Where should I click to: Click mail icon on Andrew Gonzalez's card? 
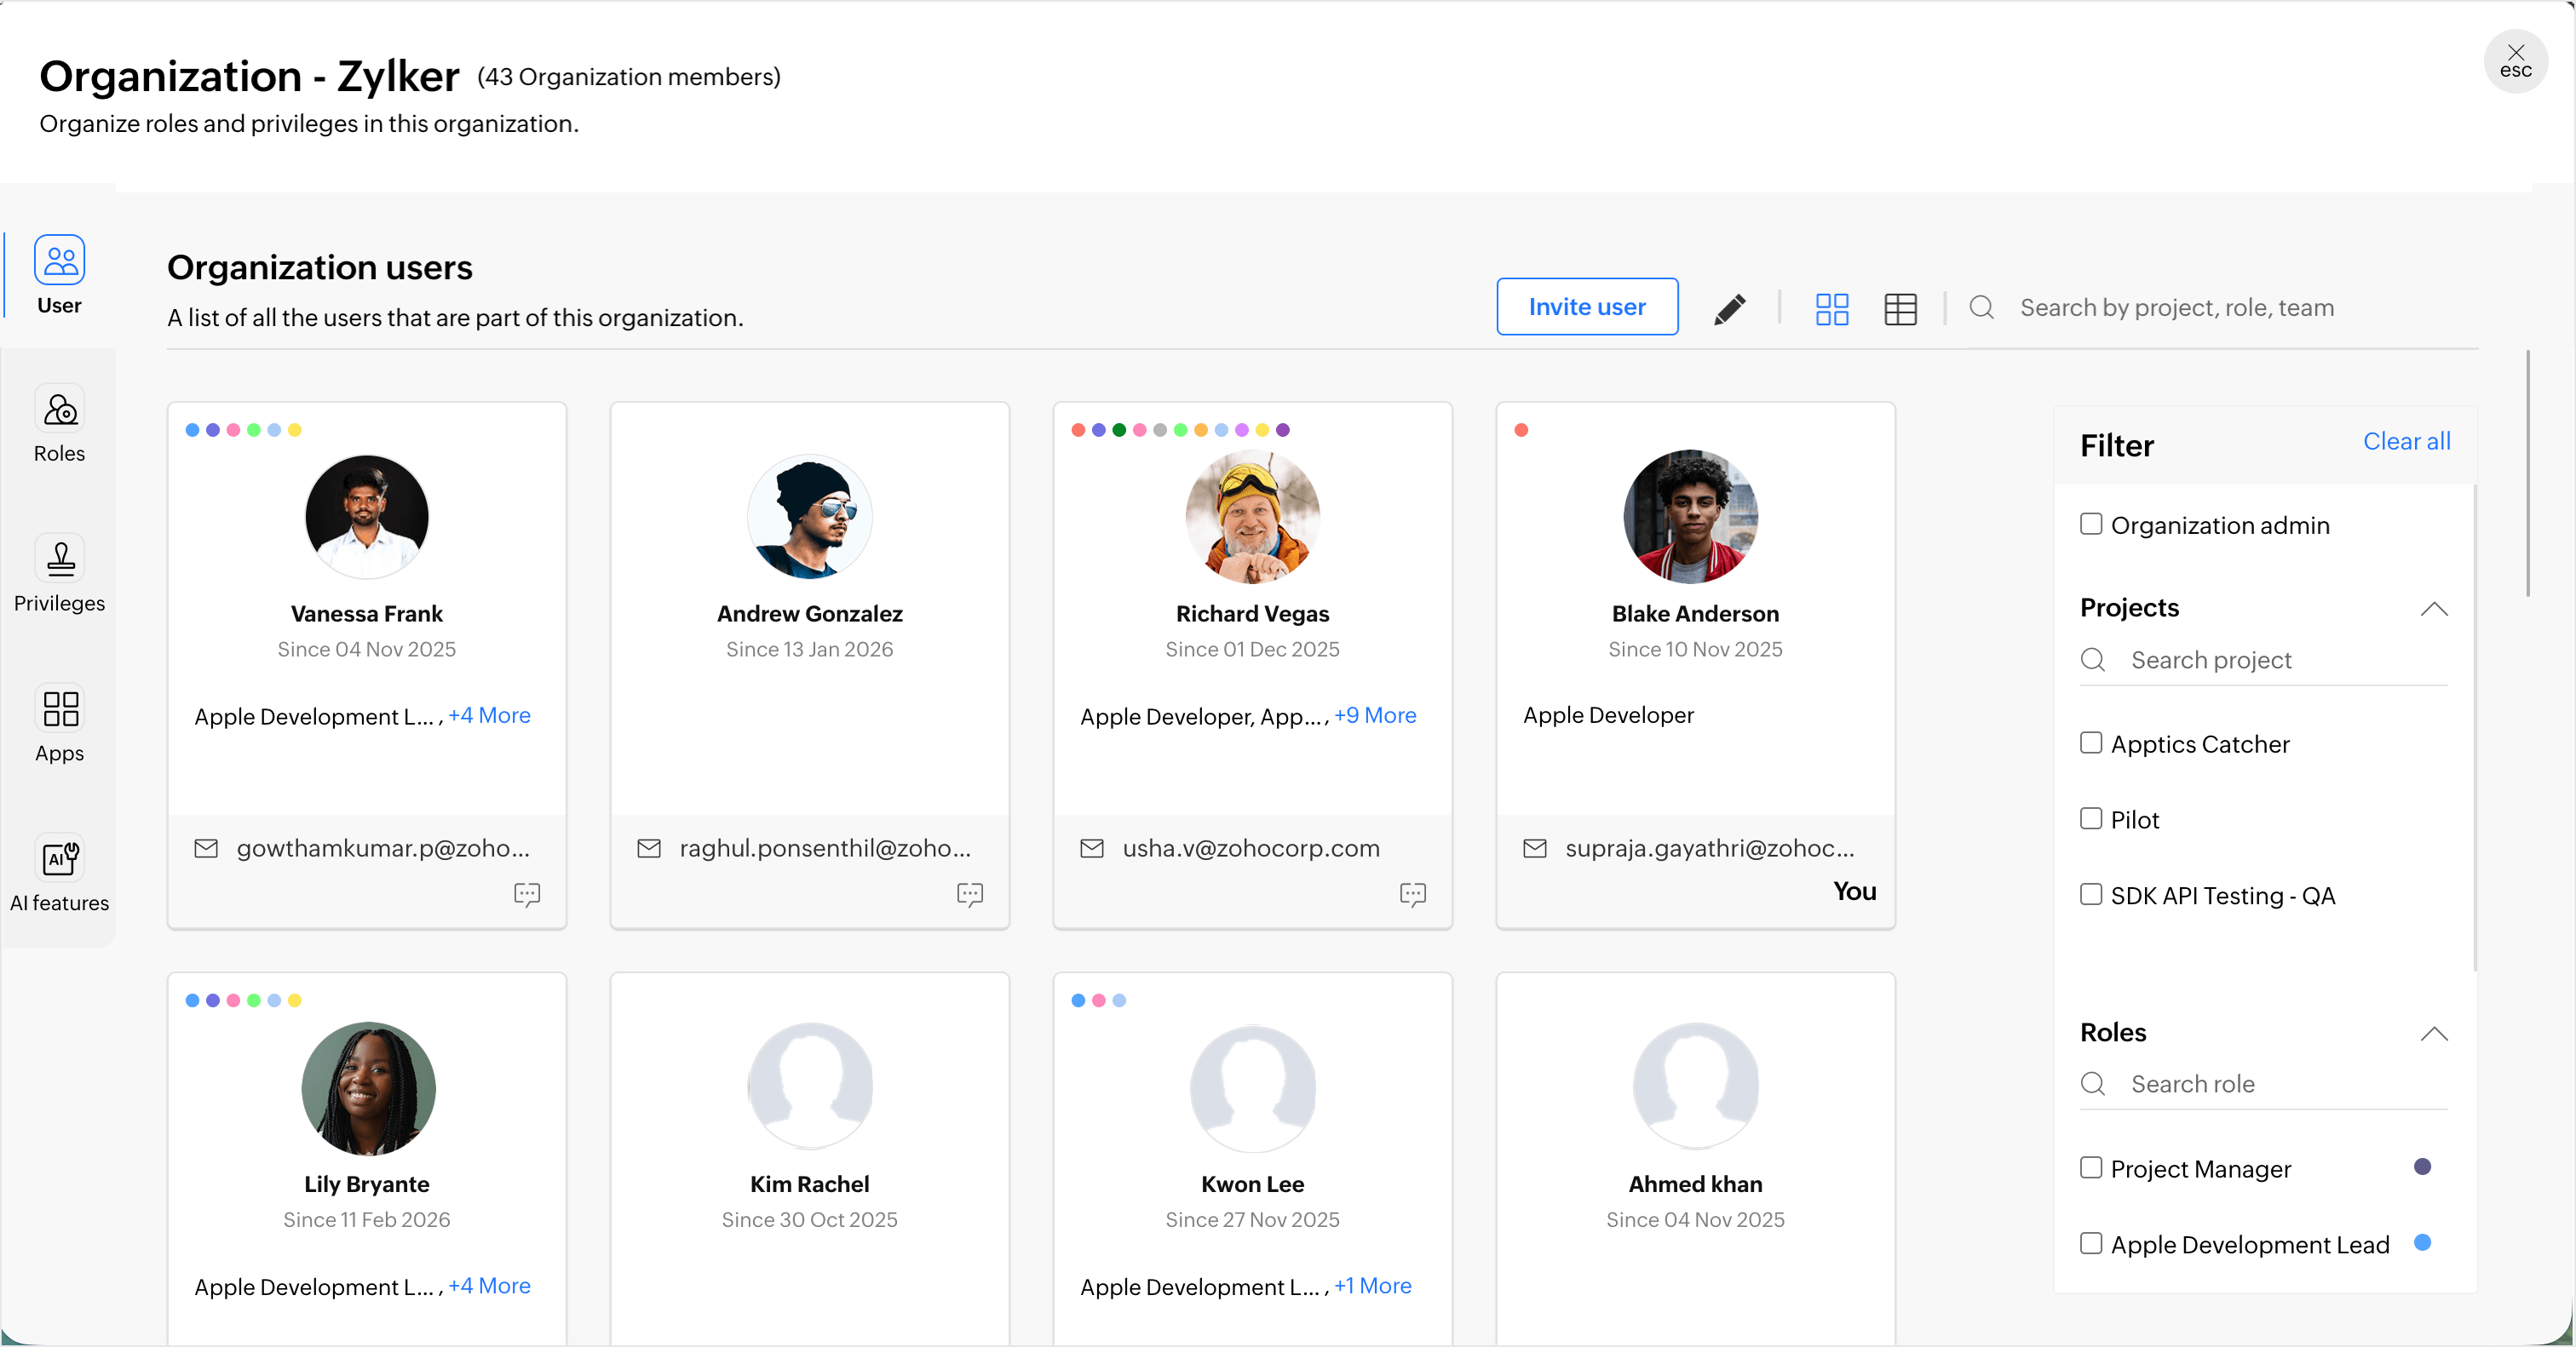click(x=649, y=848)
